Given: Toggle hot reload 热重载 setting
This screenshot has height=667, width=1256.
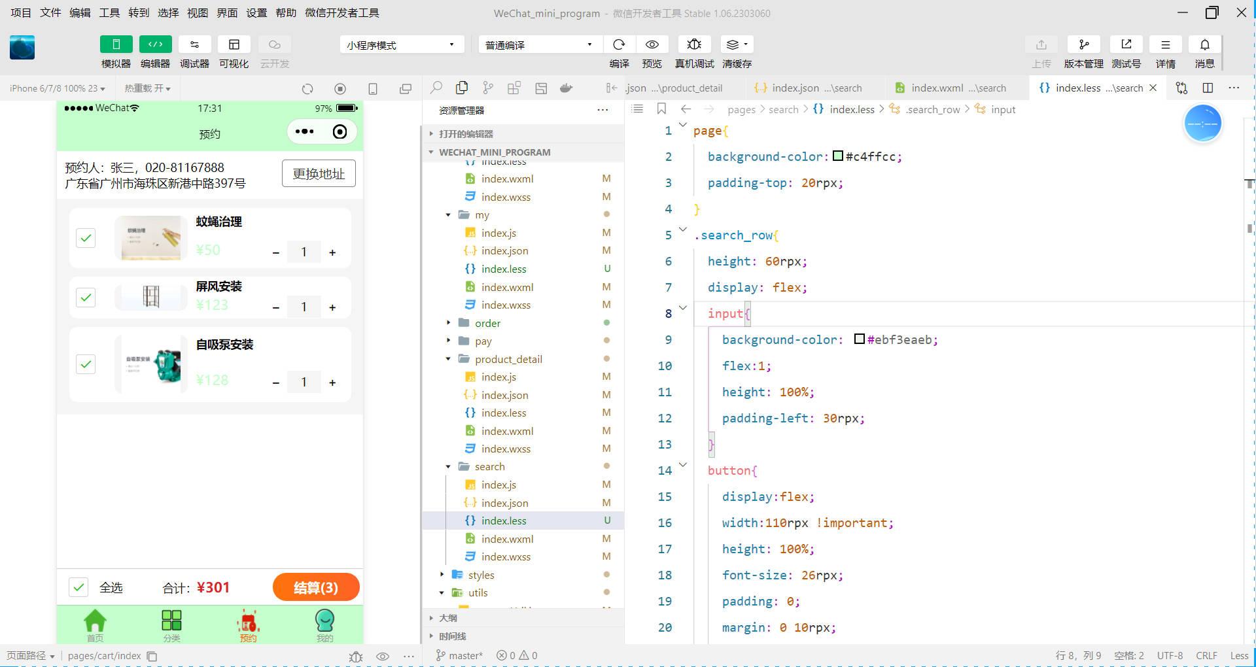Looking at the screenshot, I should (x=147, y=88).
